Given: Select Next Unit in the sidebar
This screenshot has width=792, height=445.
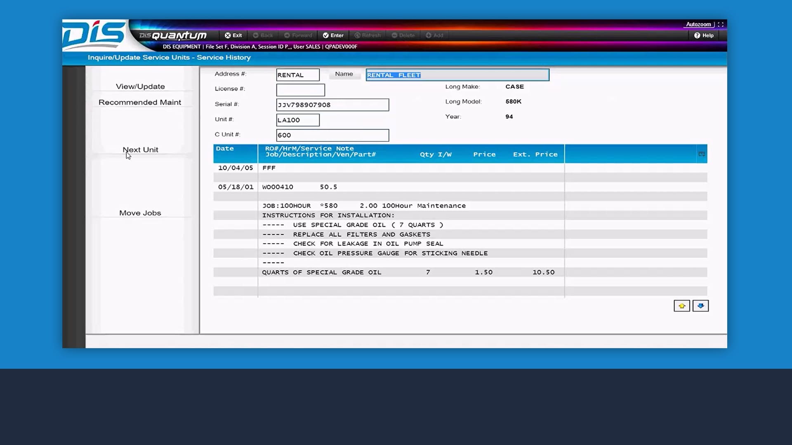Looking at the screenshot, I should point(140,150).
